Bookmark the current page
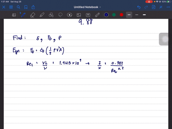The height and width of the screenshot is (129, 172). (x=26, y=7)
